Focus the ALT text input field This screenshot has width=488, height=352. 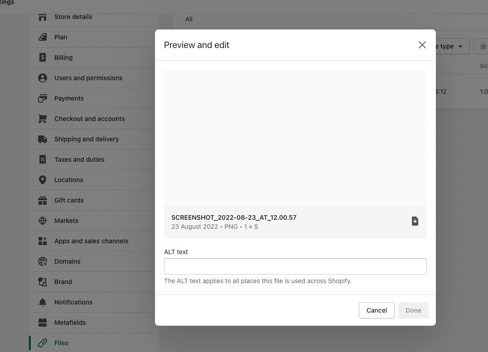[x=295, y=266]
